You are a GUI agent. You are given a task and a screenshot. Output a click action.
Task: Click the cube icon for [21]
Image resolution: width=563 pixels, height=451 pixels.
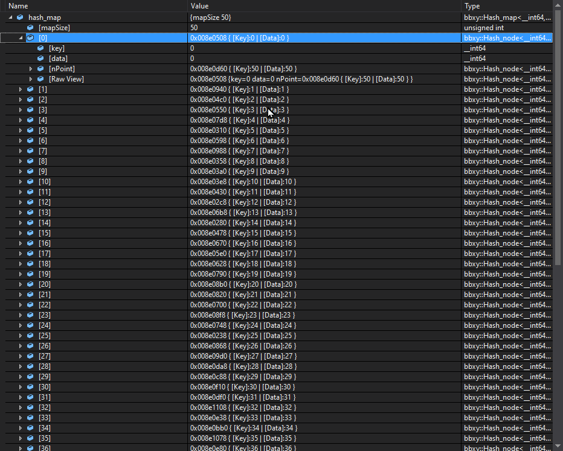coord(31,295)
